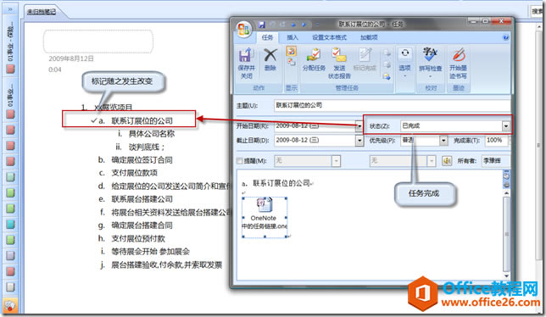Expand the status dropdown showing 已完成
The image size is (546, 317).
(x=506, y=126)
